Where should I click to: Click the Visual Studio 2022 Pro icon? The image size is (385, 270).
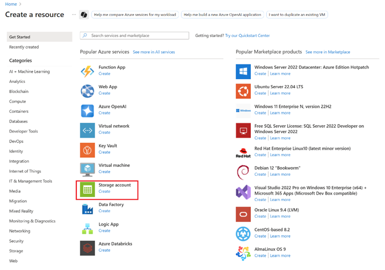(243, 192)
